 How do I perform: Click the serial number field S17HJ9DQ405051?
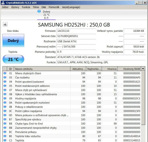76,36
